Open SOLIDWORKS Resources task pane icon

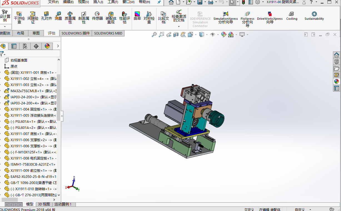[337, 55]
